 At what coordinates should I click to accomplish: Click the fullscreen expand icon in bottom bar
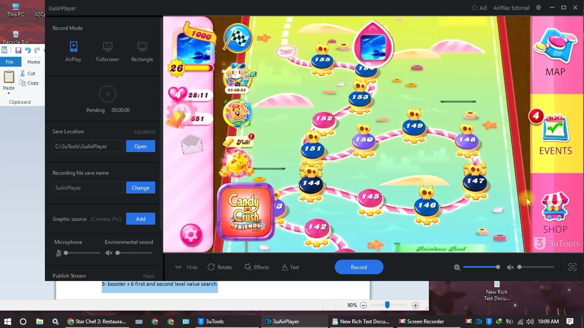point(572,267)
